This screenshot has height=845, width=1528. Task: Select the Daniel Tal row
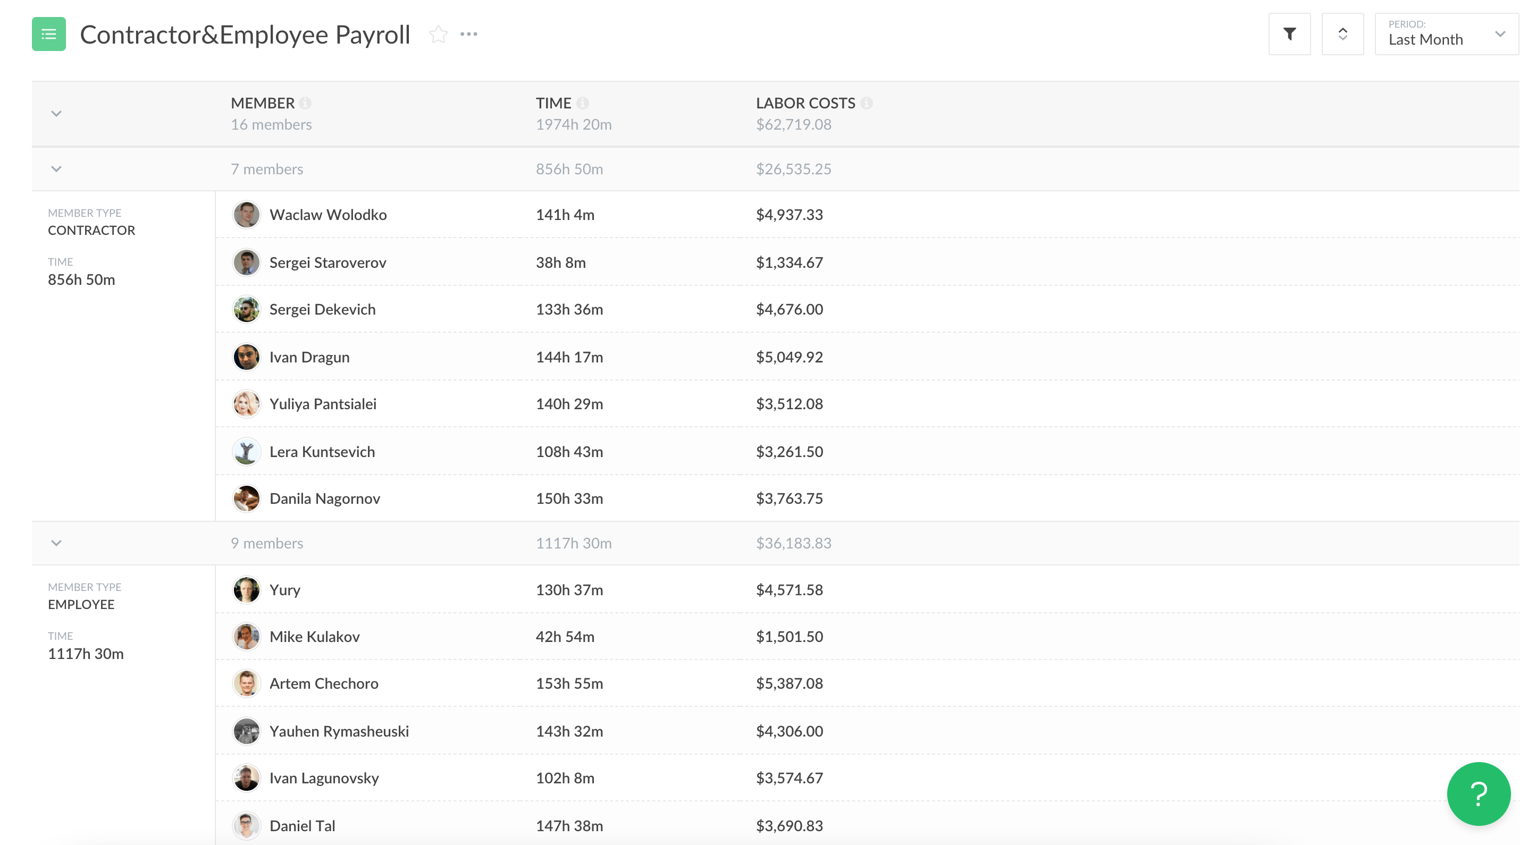(x=302, y=825)
